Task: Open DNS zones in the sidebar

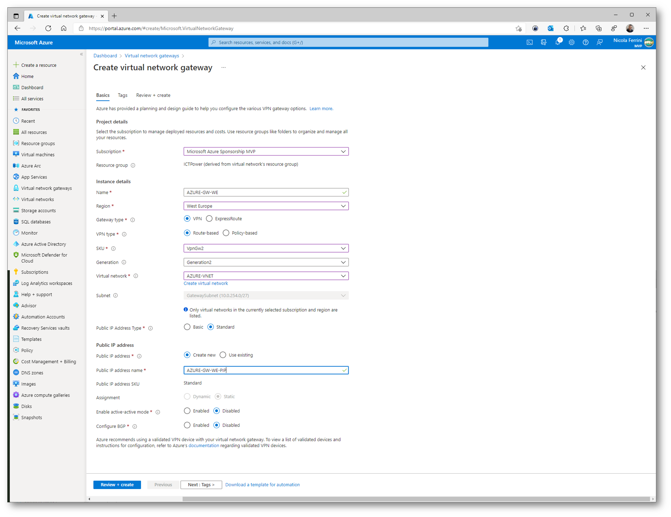Action: pyautogui.click(x=32, y=372)
